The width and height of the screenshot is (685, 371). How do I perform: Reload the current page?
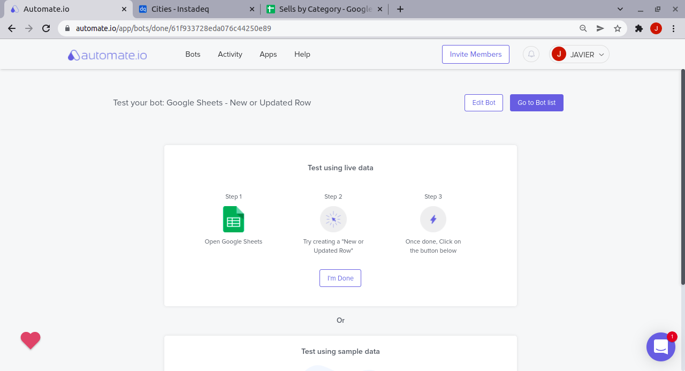click(46, 28)
